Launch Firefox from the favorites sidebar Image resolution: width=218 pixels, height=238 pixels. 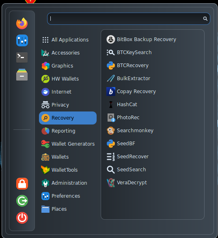(22, 23)
